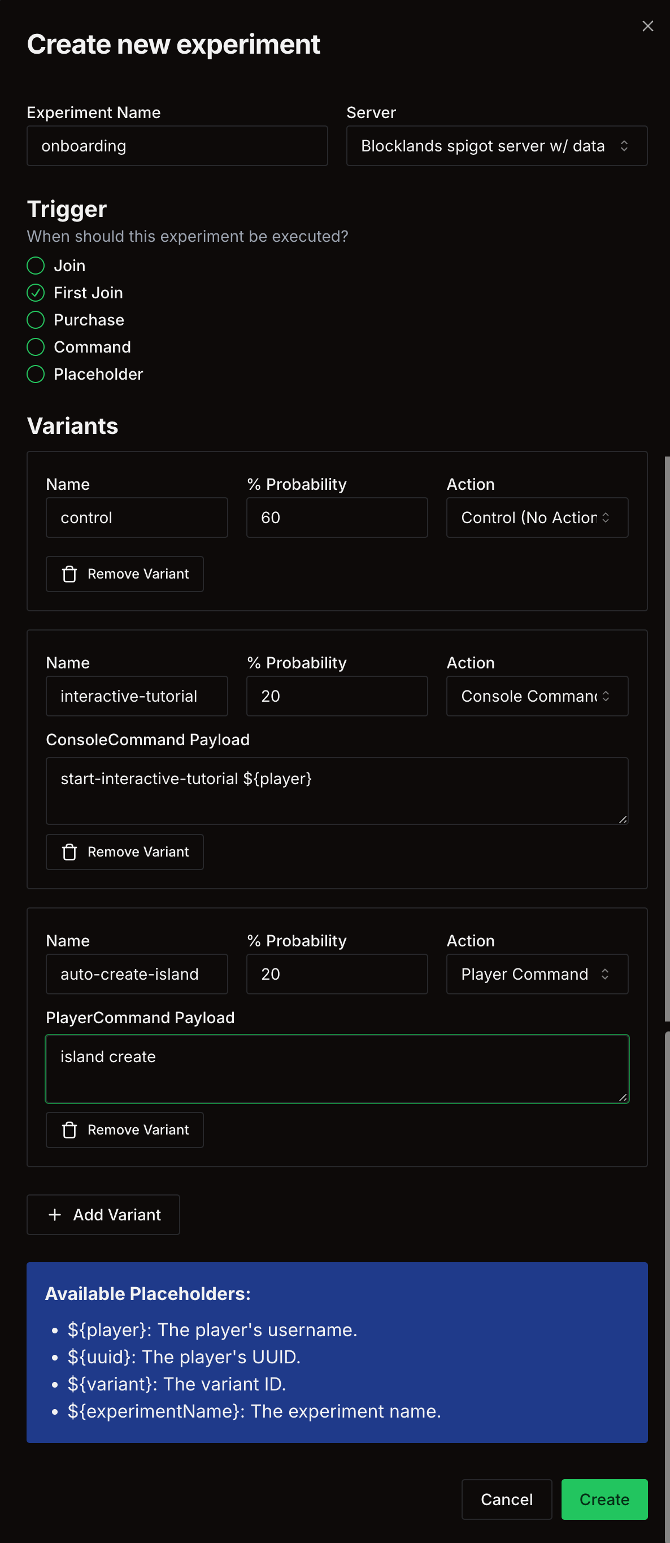
Task: Click trash icon on interactive-tutorial variant
Action: tap(69, 852)
